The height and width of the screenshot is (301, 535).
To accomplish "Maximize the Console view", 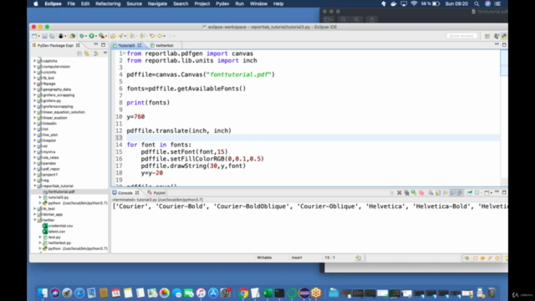I will pyautogui.click(x=504, y=192).
